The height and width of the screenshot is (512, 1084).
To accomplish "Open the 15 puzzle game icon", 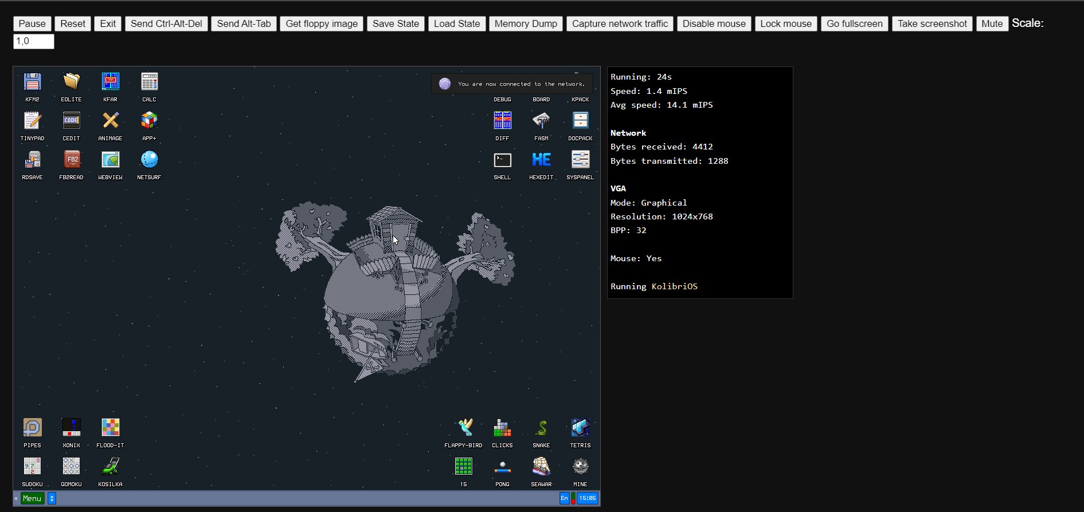I will [x=463, y=467].
